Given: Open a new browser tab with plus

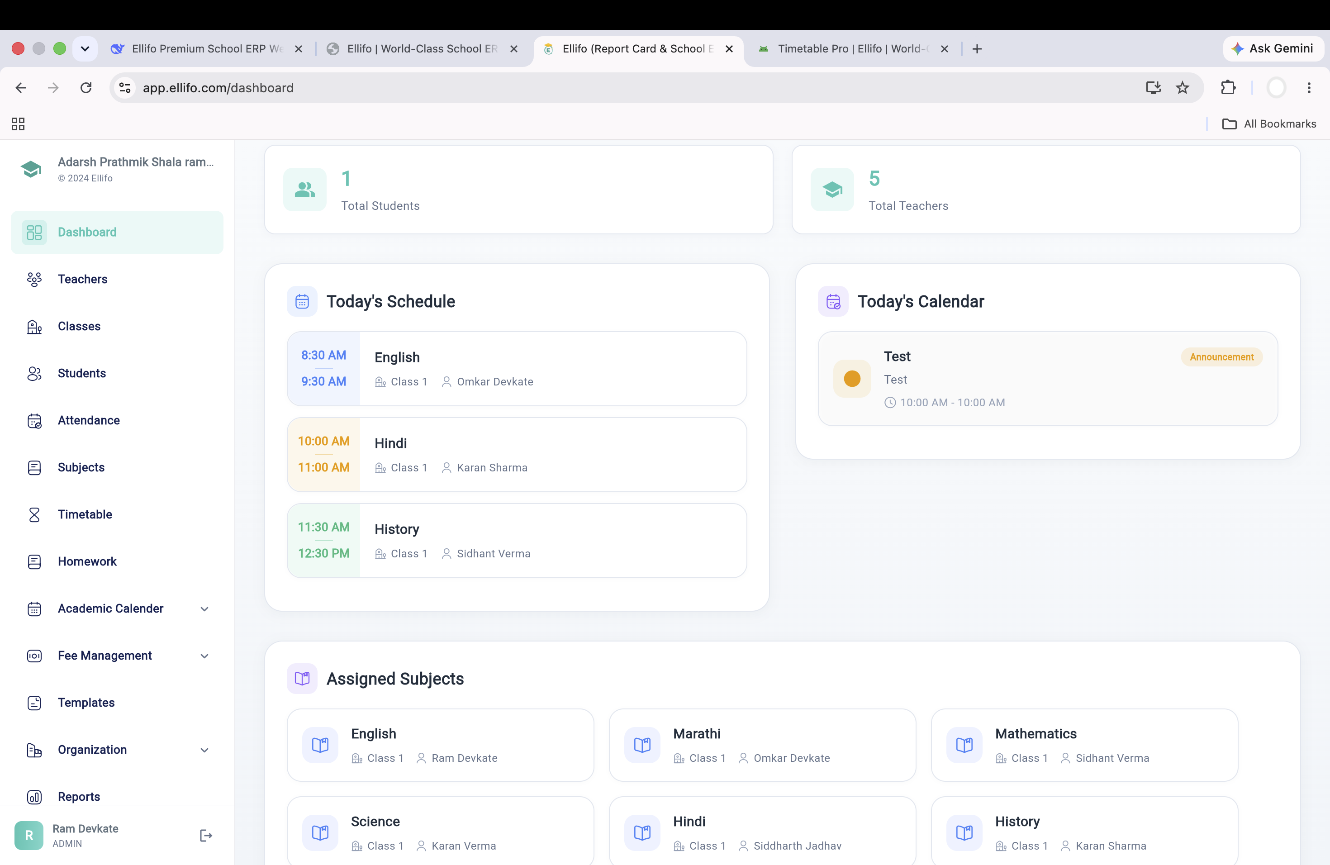Looking at the screenshot, I should [977, 48].
